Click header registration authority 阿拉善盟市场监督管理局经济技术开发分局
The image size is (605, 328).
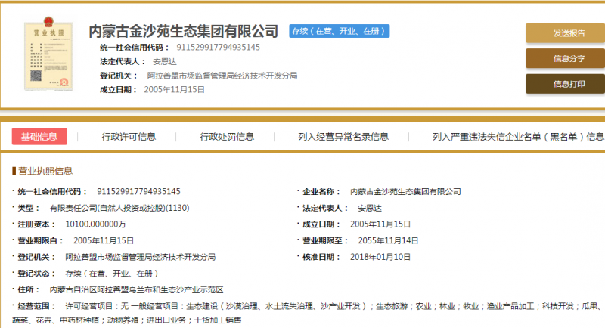(222, 76)
